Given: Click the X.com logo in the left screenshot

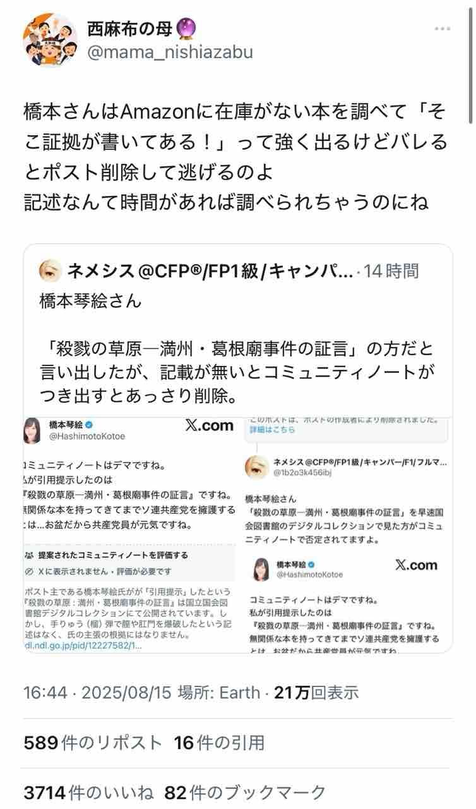Looking at the screenshot, I should tap(210, 425).
